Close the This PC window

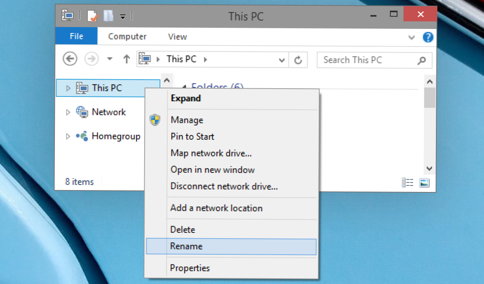coord(420,15)
